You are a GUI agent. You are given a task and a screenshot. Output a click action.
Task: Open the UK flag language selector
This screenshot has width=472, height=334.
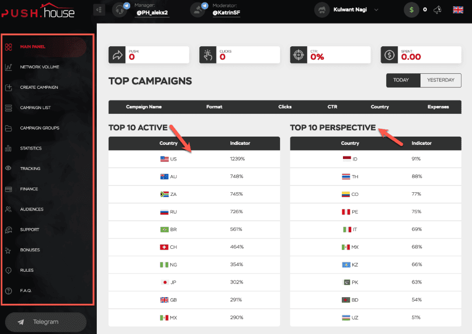pyautogui.click(x=458, y=10)
